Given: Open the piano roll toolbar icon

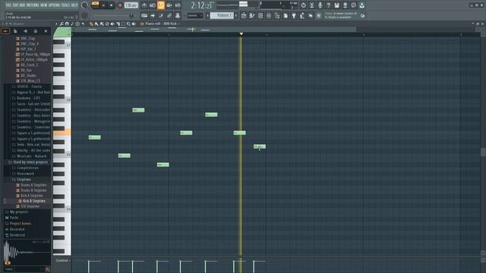Looking at the screenshot, I should click(x=252, y=15).
